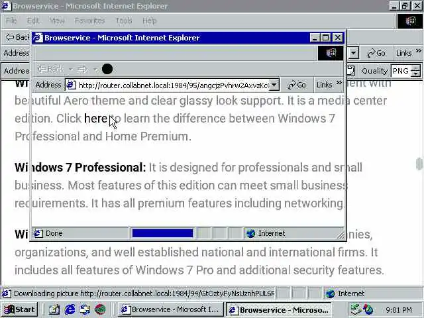Click background window title bar IE icon

(6, 6)
